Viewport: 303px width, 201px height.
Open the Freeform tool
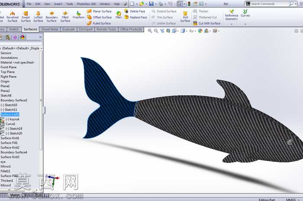tap(78, 15)
